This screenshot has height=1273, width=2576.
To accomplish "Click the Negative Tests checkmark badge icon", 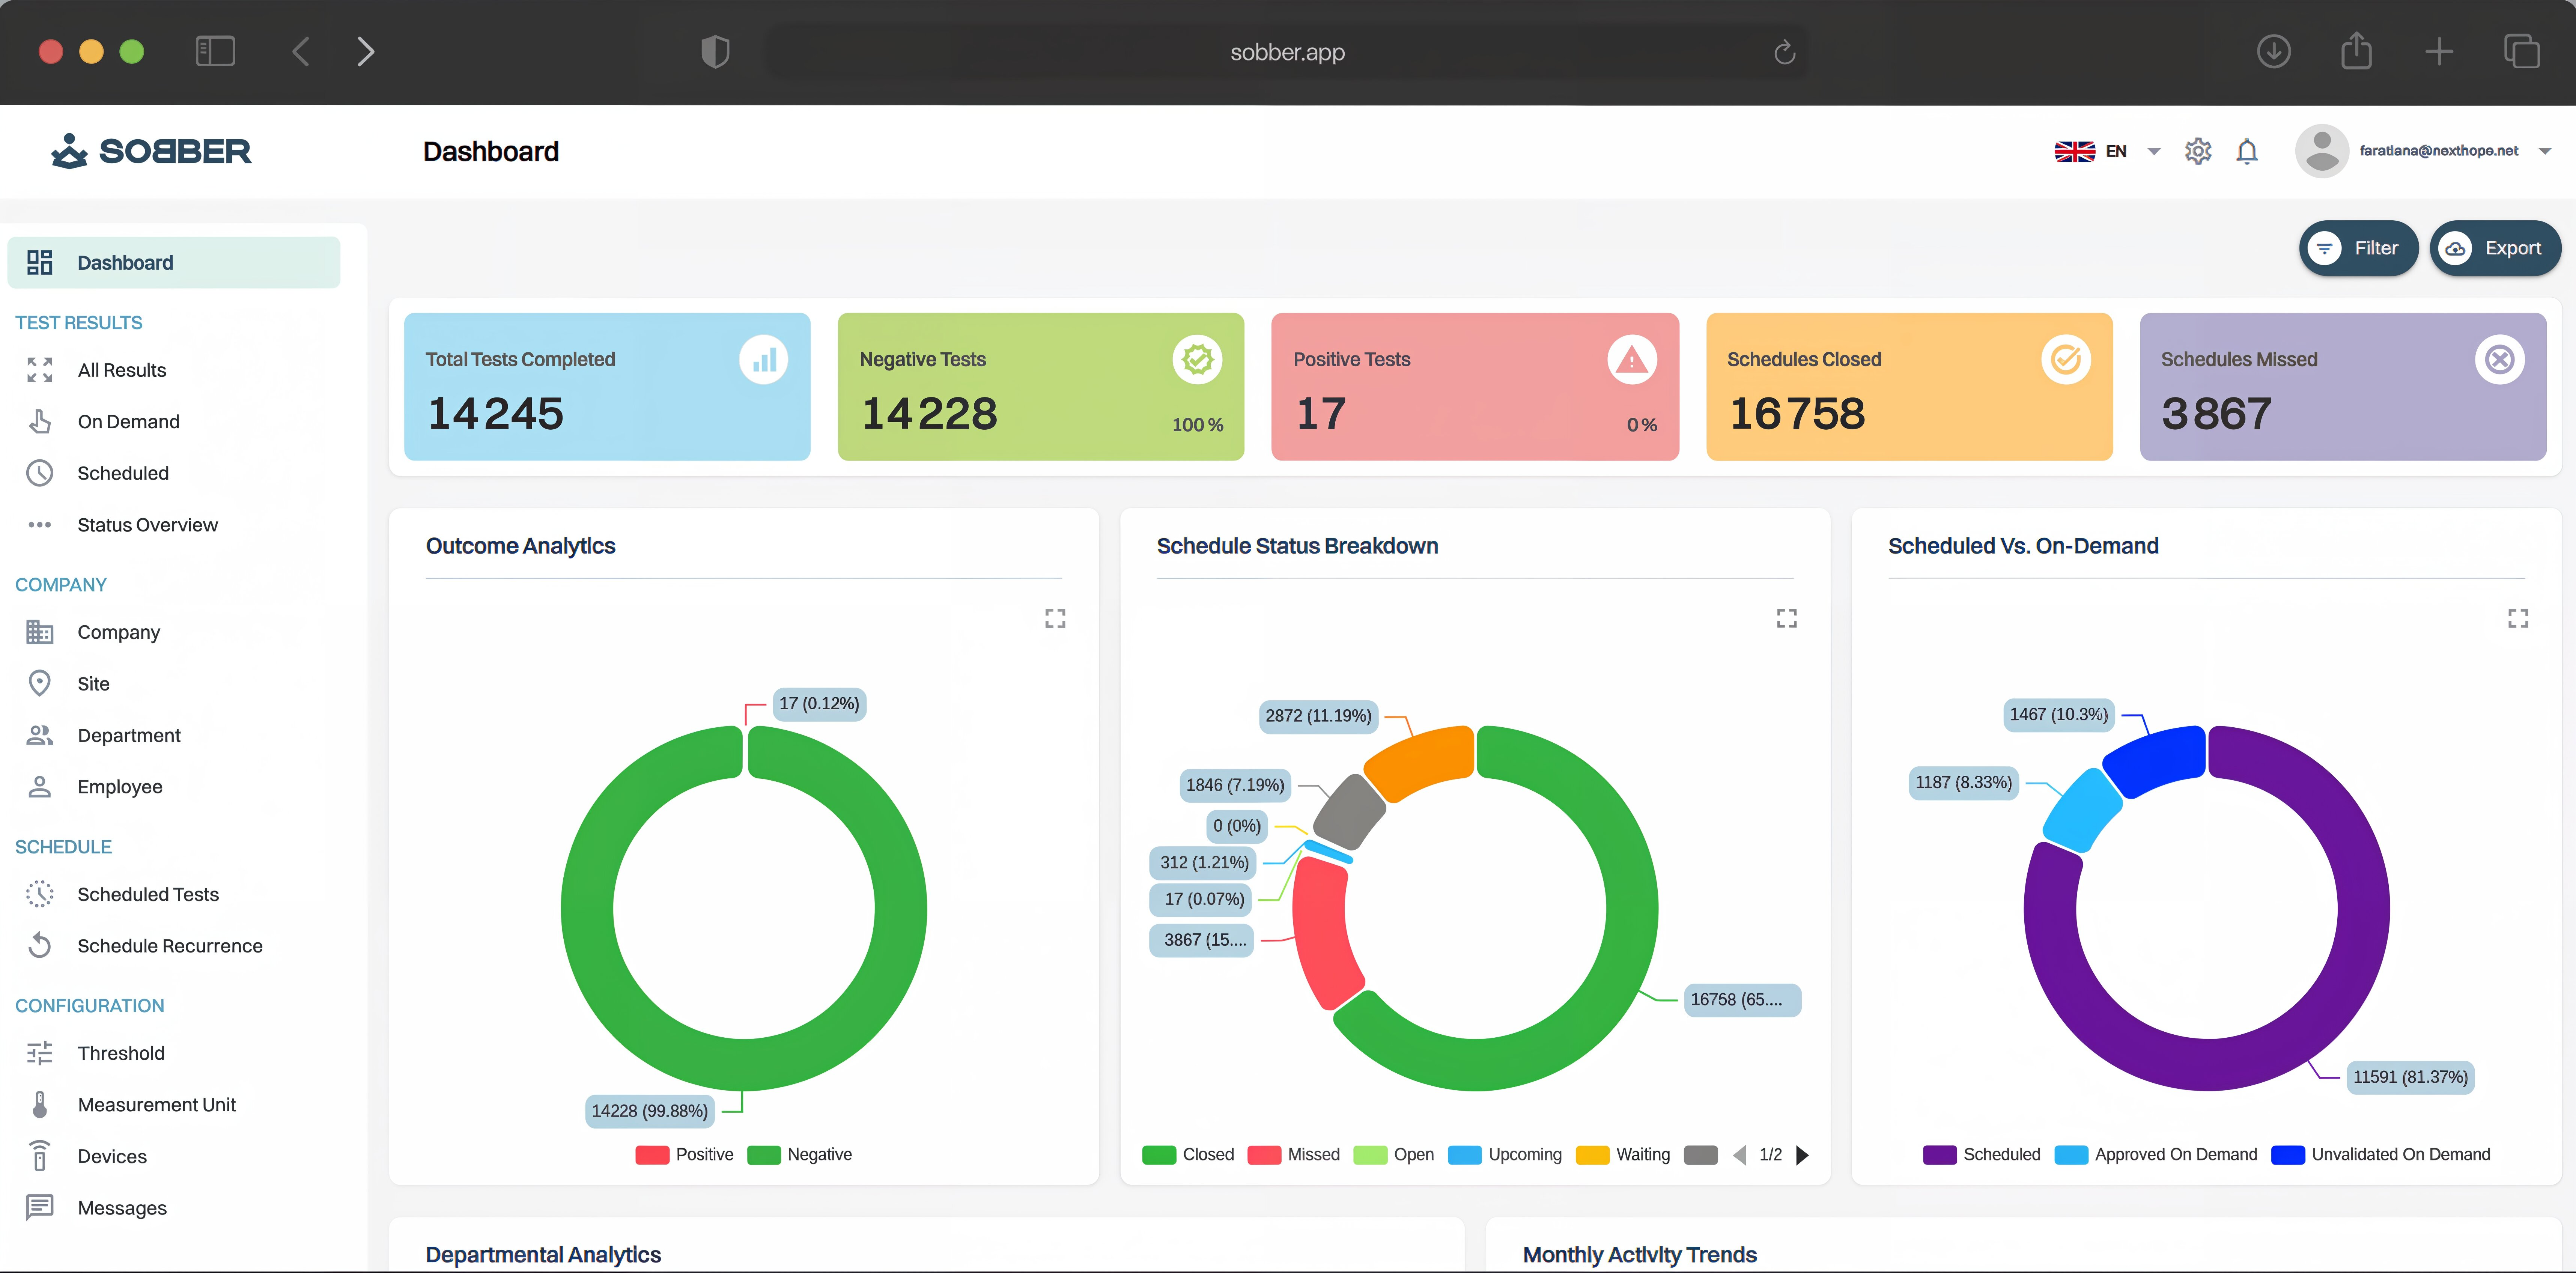I will 1198,360.
